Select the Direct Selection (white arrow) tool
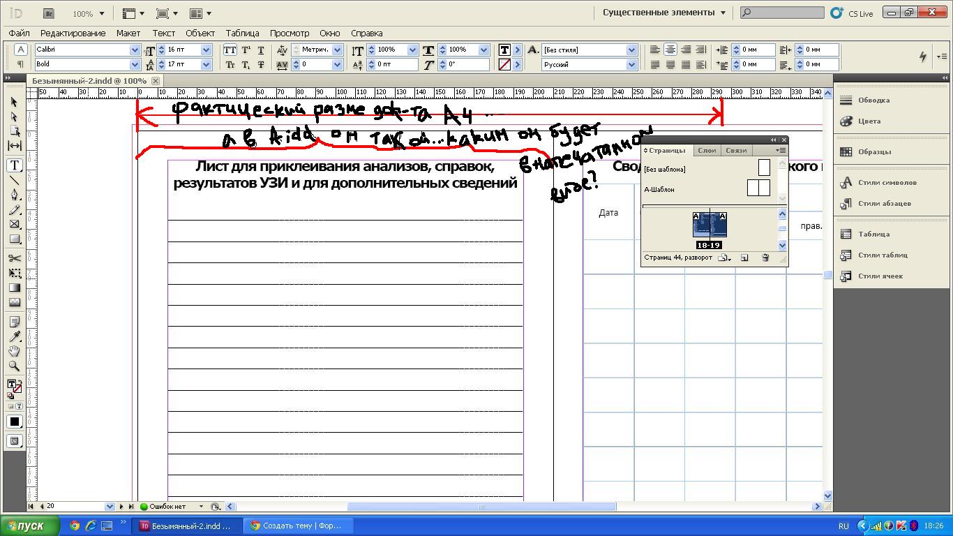The width and height of the screenshot is (953, 536). [14, 116]
